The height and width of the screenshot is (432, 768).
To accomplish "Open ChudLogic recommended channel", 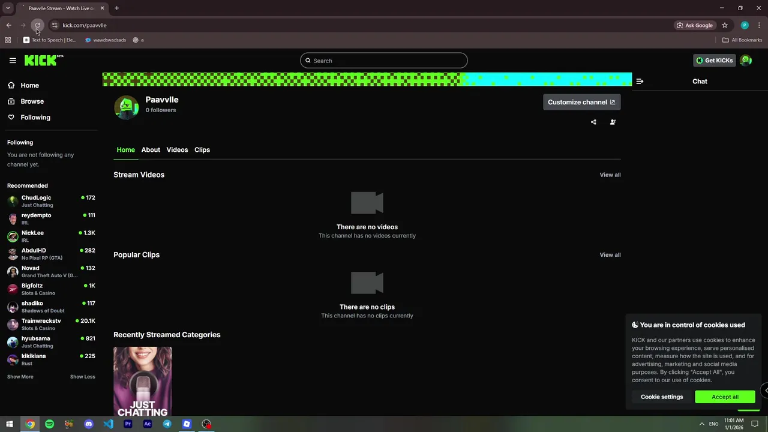I will 51,201.
